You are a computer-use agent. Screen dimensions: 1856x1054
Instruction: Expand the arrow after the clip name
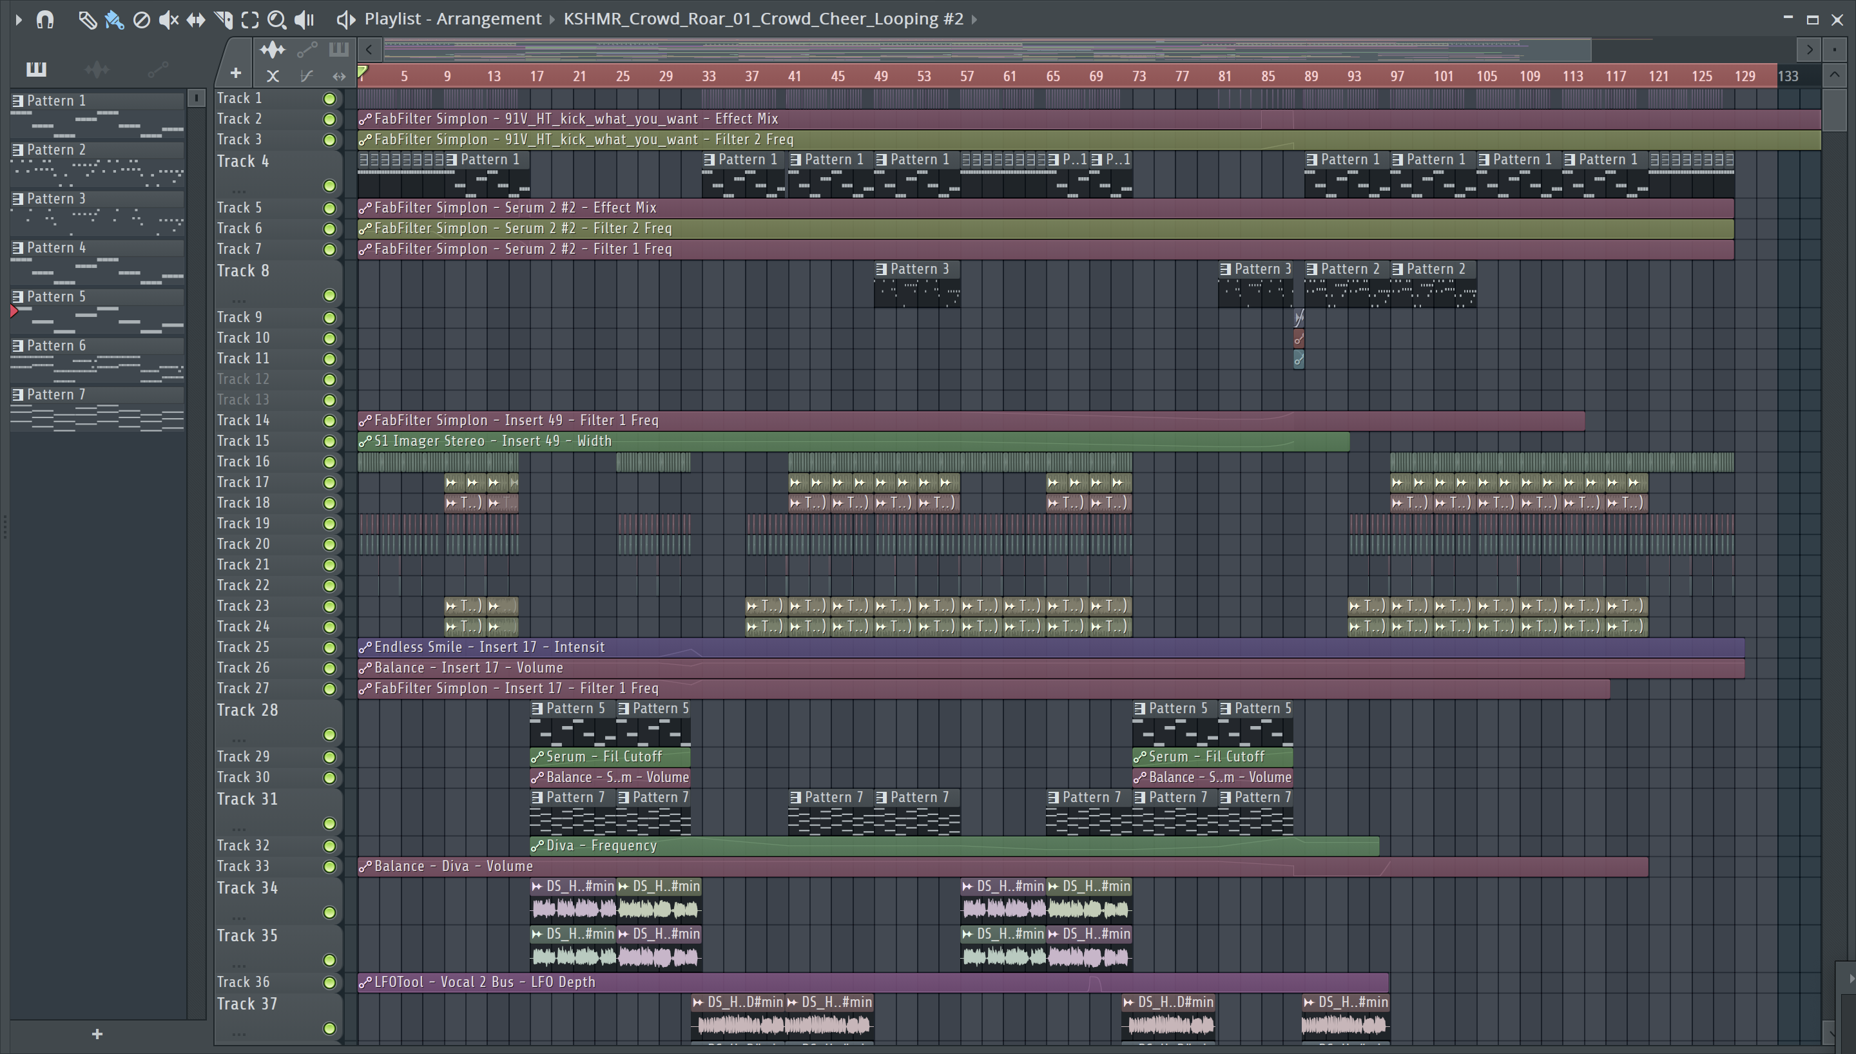point(974,19)
